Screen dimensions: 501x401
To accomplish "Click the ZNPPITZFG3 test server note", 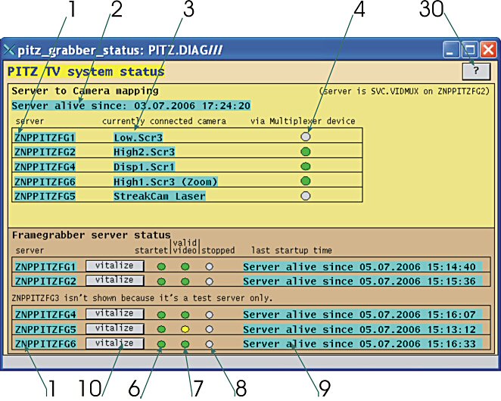I will pyautogui.click(x=142, y=298).
